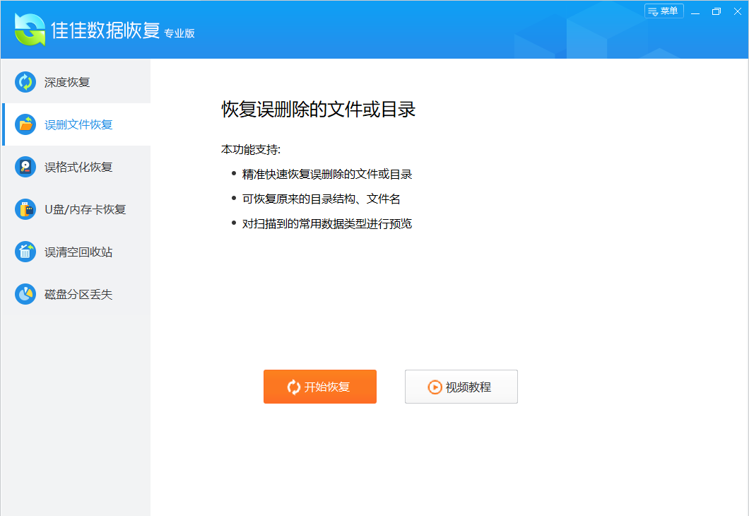Open the 视频教程 video tutorial
This screenshot has height=516, width=749.
(x=461, y=387)
